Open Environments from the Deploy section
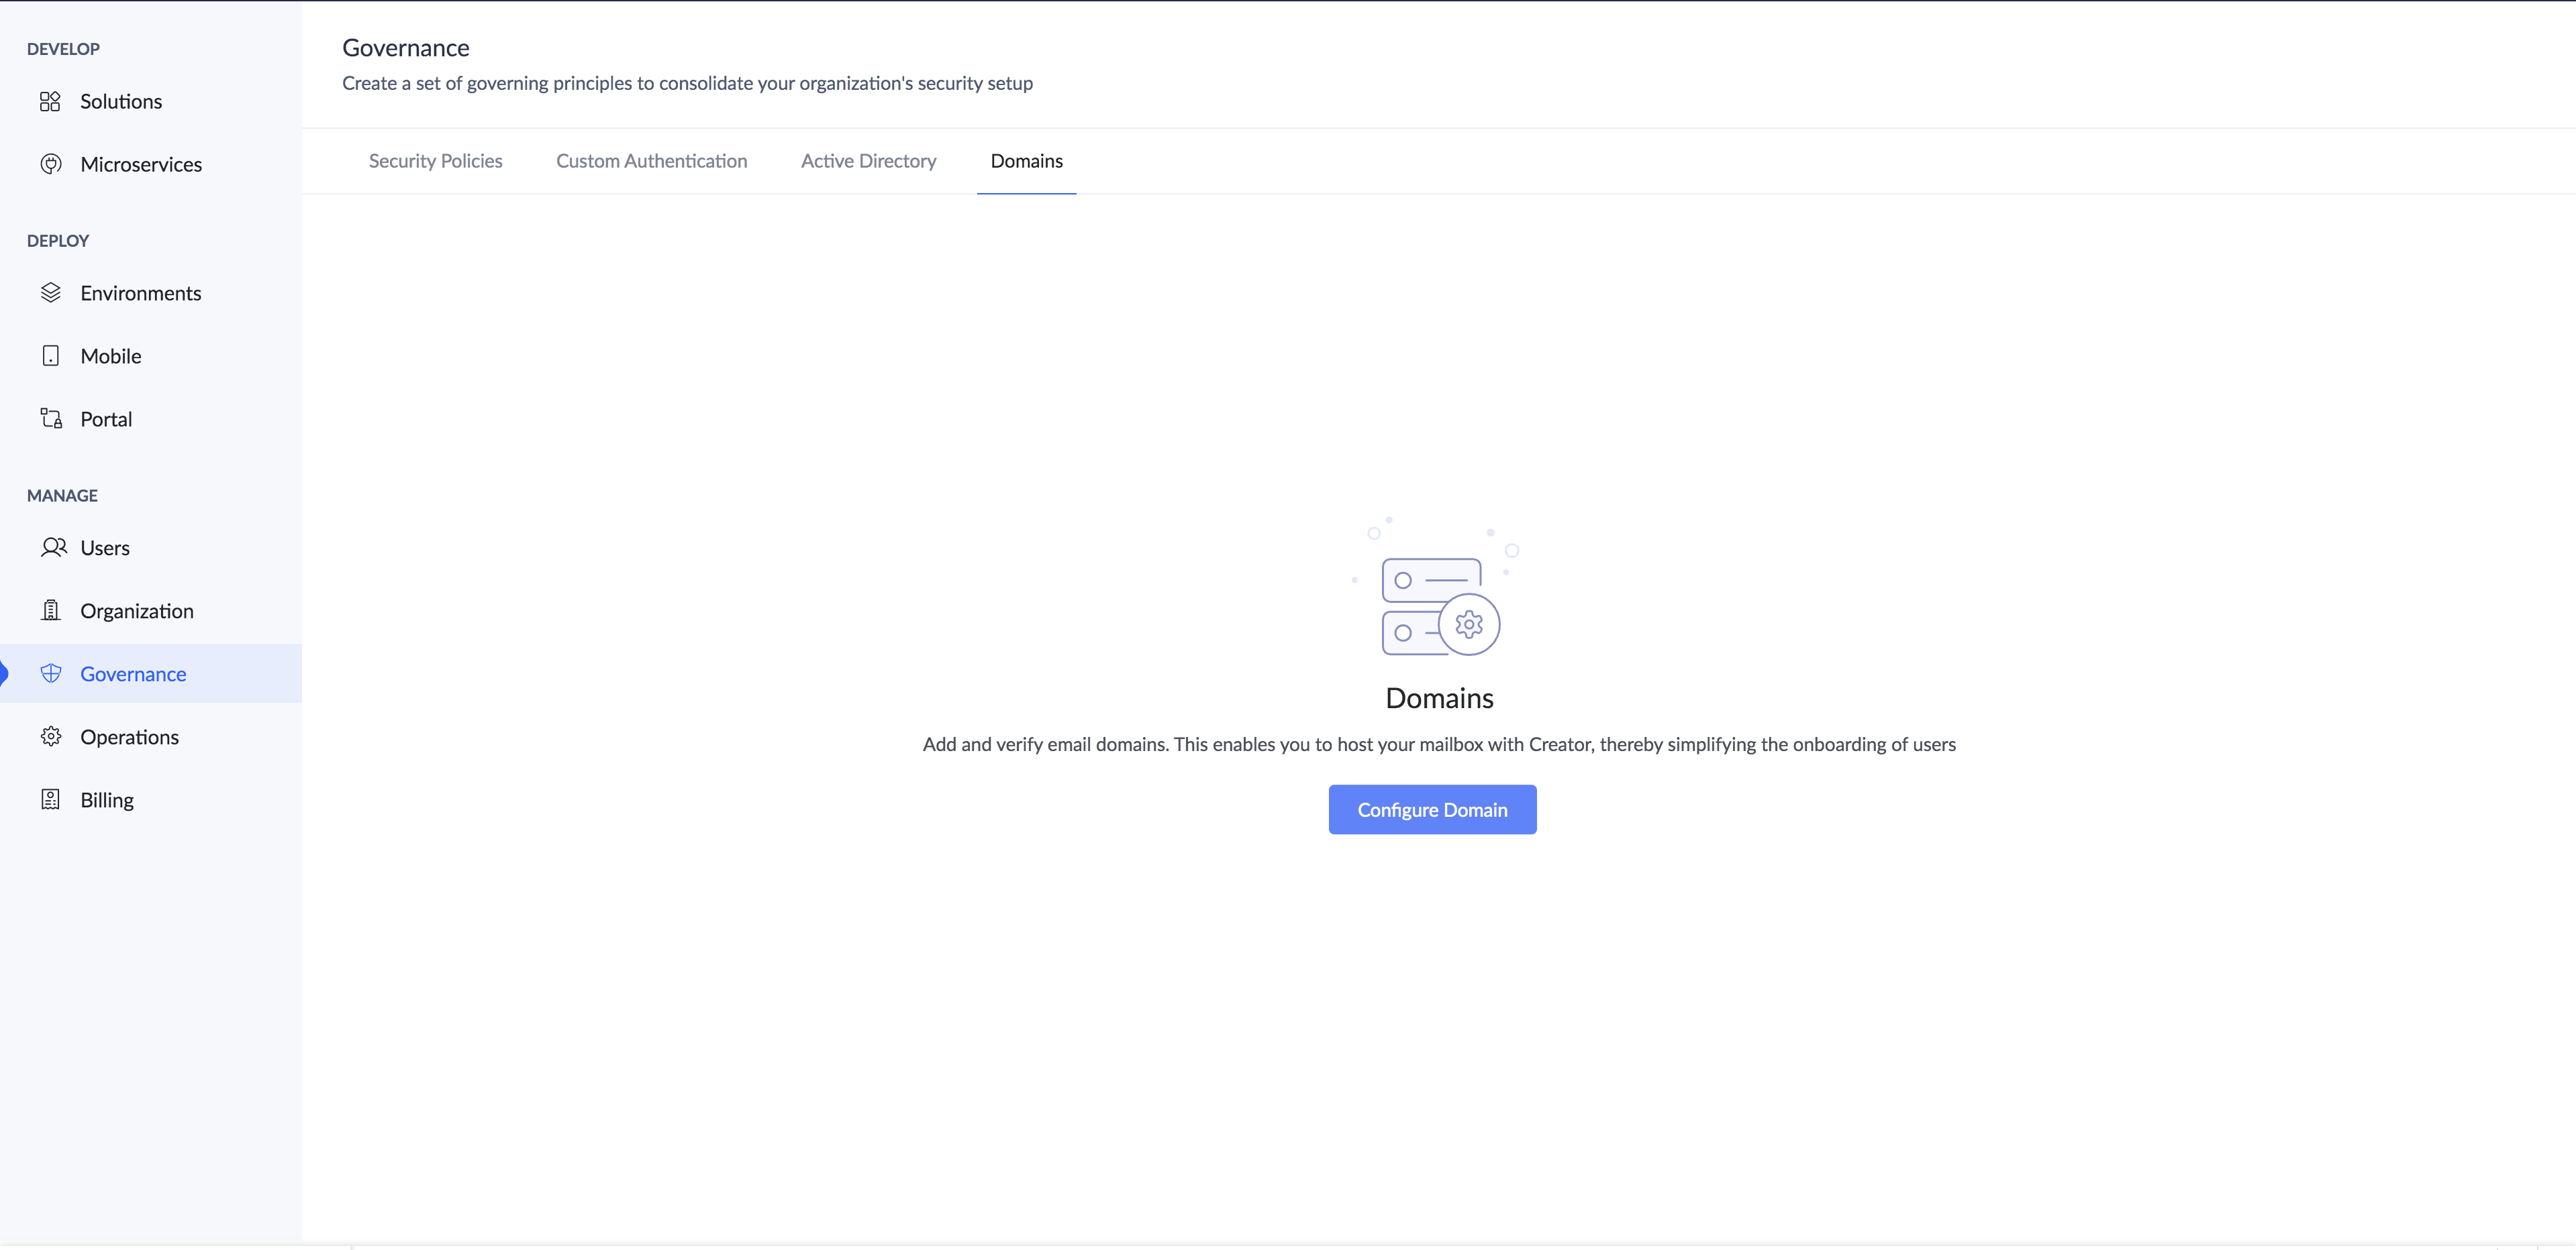Viewport: 2576px width, 1250px height. (x=140, y=294)
